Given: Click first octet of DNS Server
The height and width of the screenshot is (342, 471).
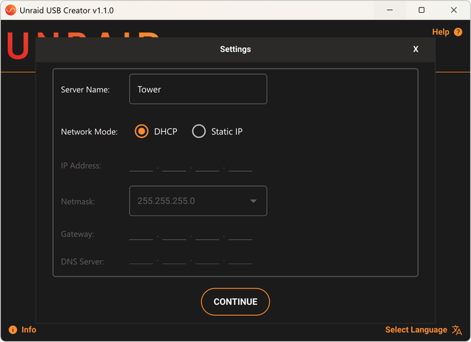Looking at the screenshot, I should (x=141, y=261).
